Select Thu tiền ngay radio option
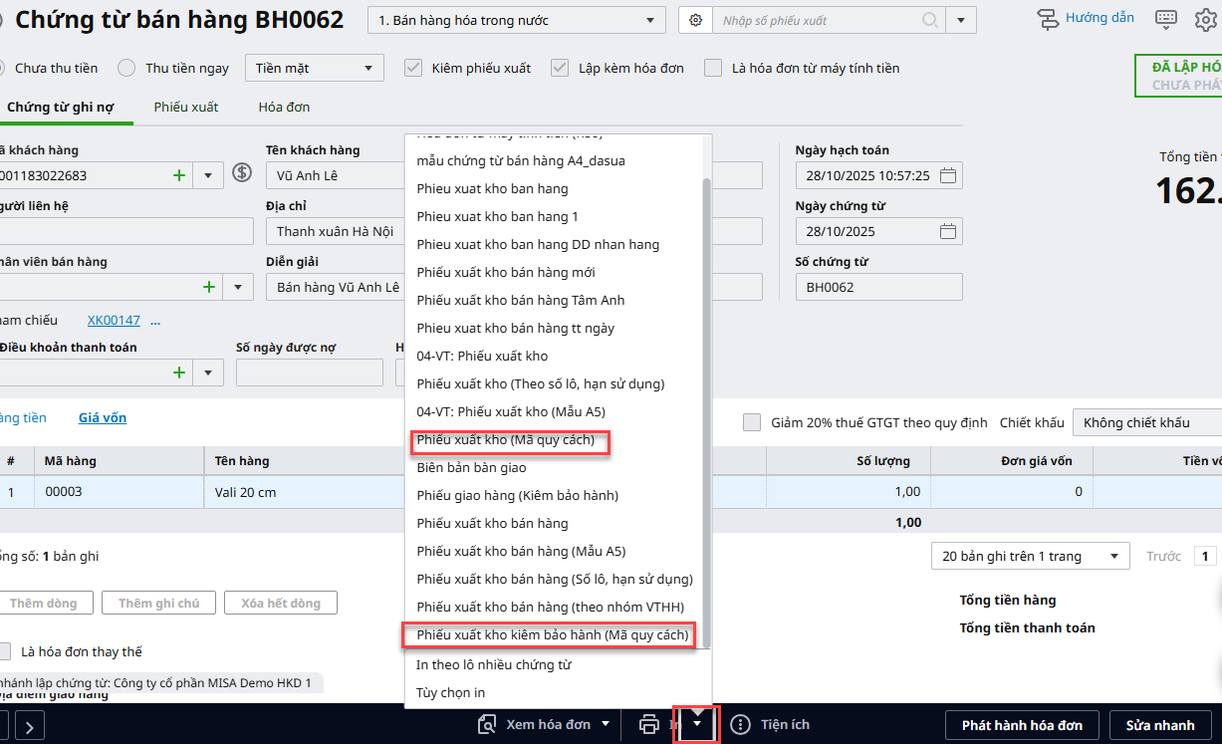The height and width of the screenshot is (744, 1222). tap(126, 68)
